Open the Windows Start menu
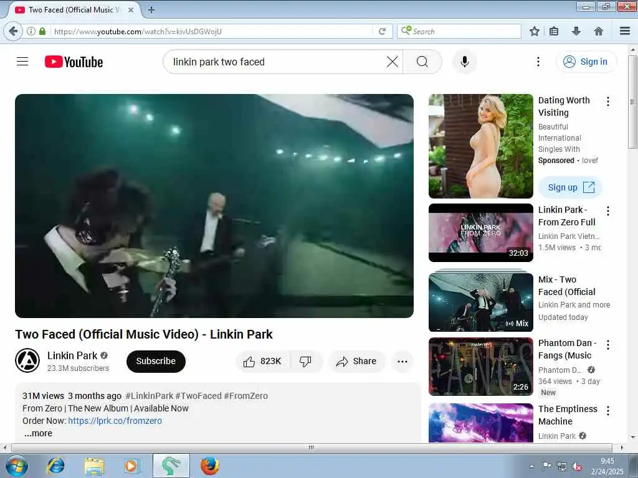Image resolution: width=638 pixels, height=478 pixels. coord(16,466)
